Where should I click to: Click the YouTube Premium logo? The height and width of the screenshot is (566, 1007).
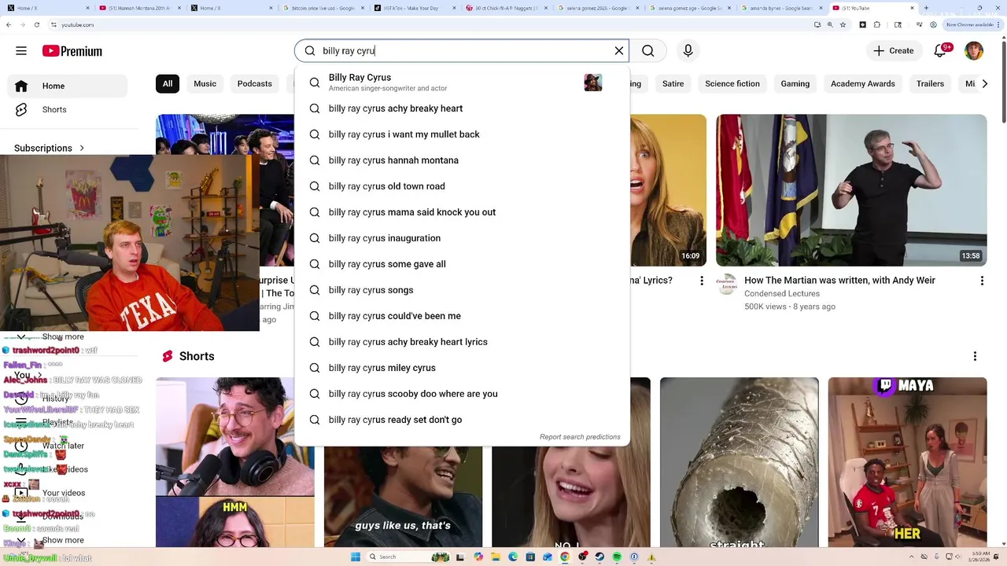point(72,51)
